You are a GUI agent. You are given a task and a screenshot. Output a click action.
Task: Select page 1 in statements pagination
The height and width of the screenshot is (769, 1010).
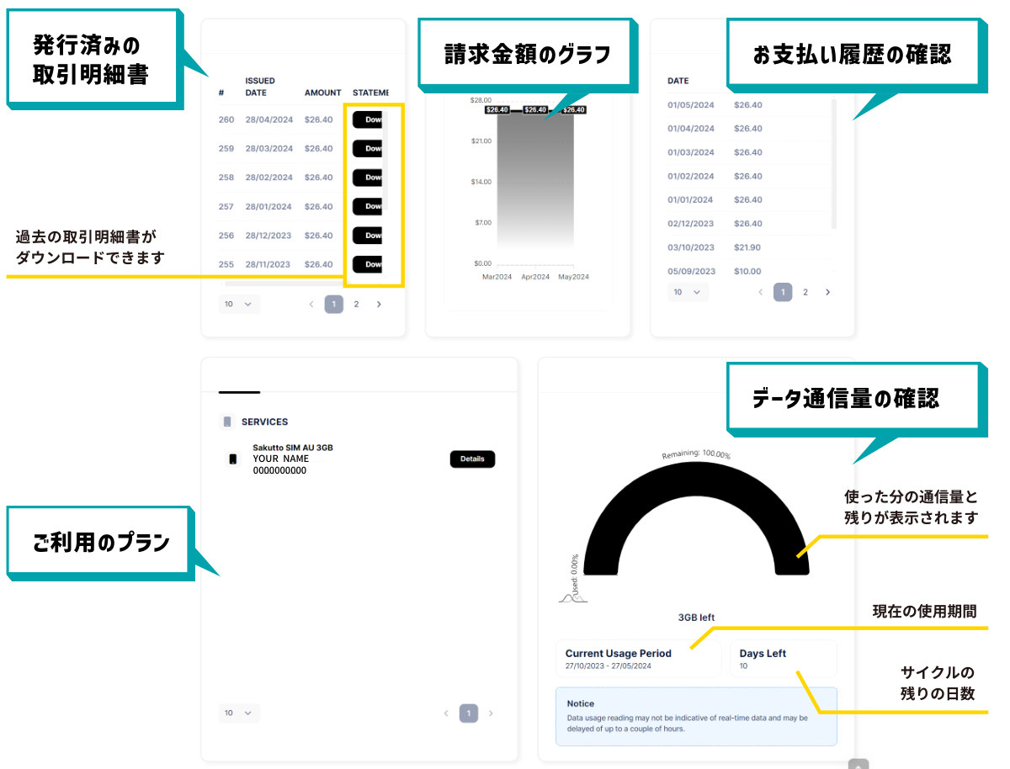[334, 304]
